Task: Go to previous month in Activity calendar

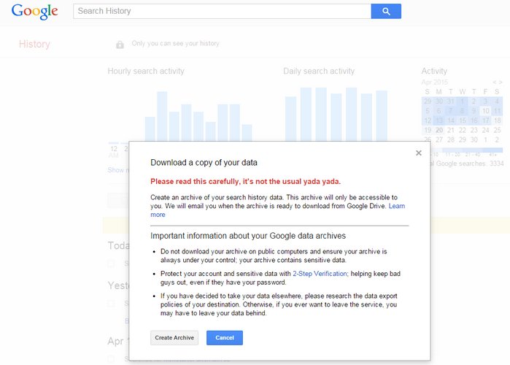Action: [x=495, y=82]
